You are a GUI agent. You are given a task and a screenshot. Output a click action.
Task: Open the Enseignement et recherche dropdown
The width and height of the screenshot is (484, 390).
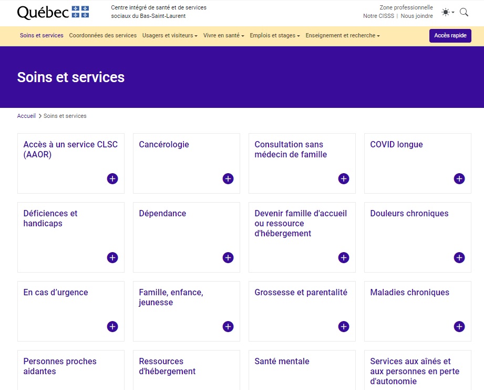[x=341, y=35]
